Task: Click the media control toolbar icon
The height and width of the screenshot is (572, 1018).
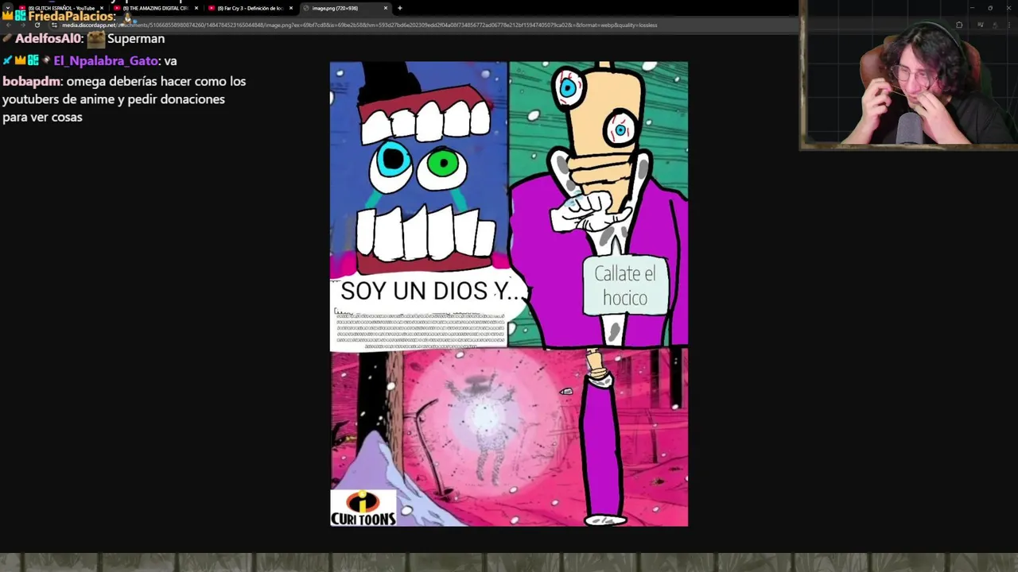Action: click(x=980, y=25)
